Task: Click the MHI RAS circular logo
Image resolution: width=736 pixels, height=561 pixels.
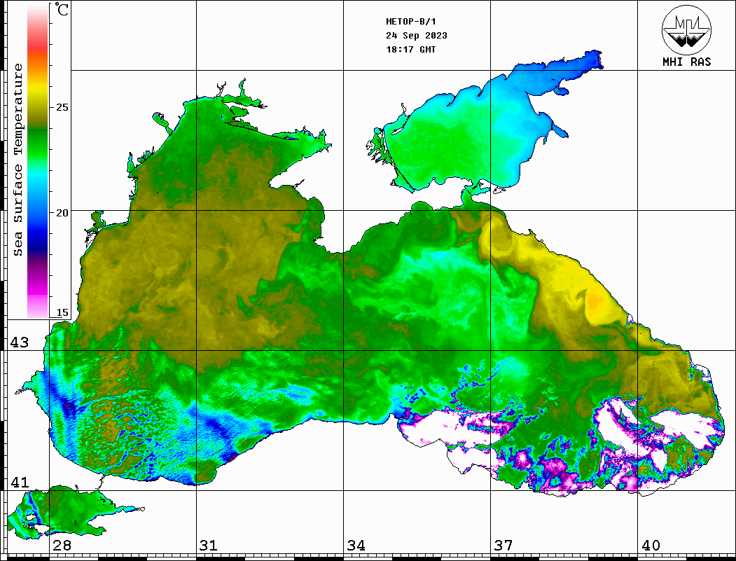Action: point(686,29)
